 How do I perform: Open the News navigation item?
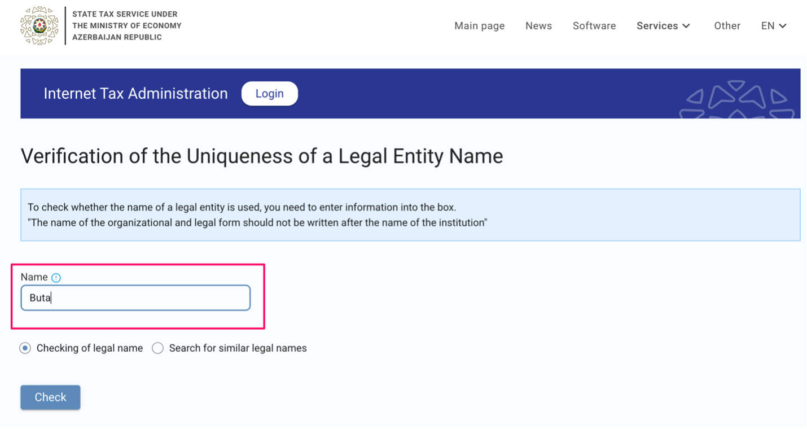538,26
